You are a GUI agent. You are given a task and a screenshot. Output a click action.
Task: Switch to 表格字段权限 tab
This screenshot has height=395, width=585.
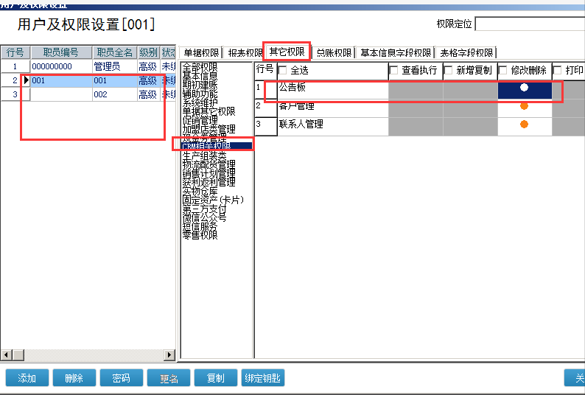466,52
